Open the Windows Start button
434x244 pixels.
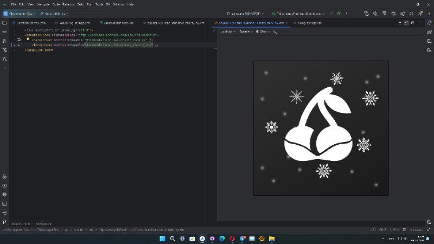pyautogui.click(x=162, y=239)
